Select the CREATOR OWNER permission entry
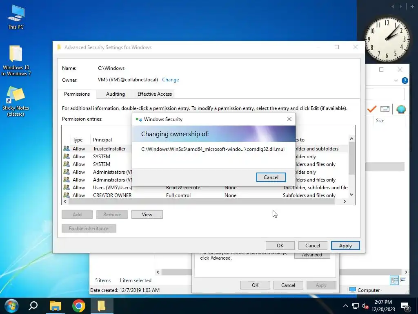Image resolution: width=418 pixels, height=314 pixels. click(x=205, y=195)
